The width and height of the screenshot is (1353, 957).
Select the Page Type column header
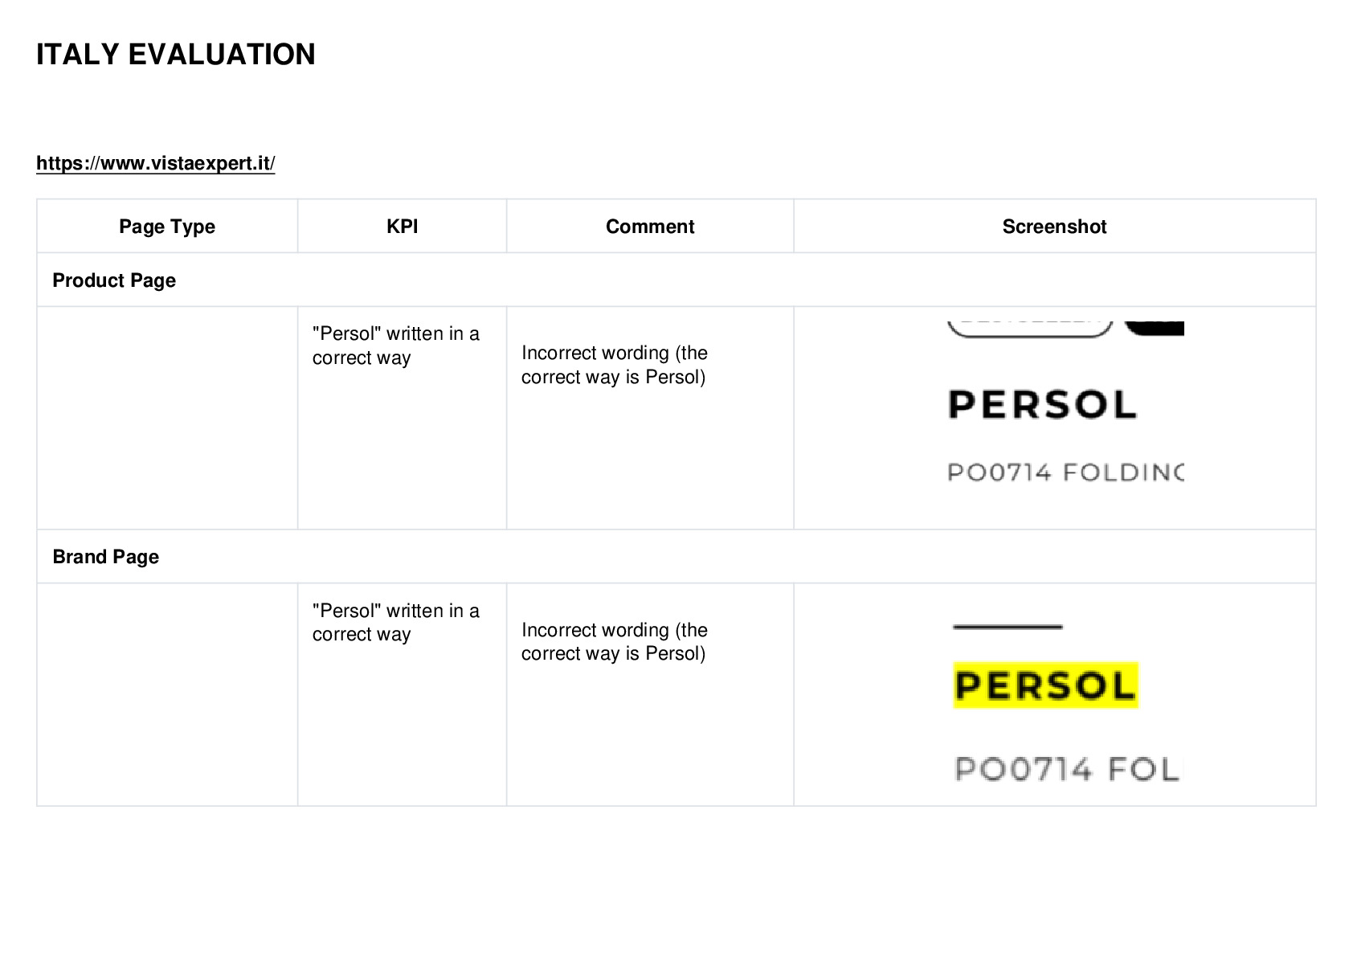(x=167, y=227)
